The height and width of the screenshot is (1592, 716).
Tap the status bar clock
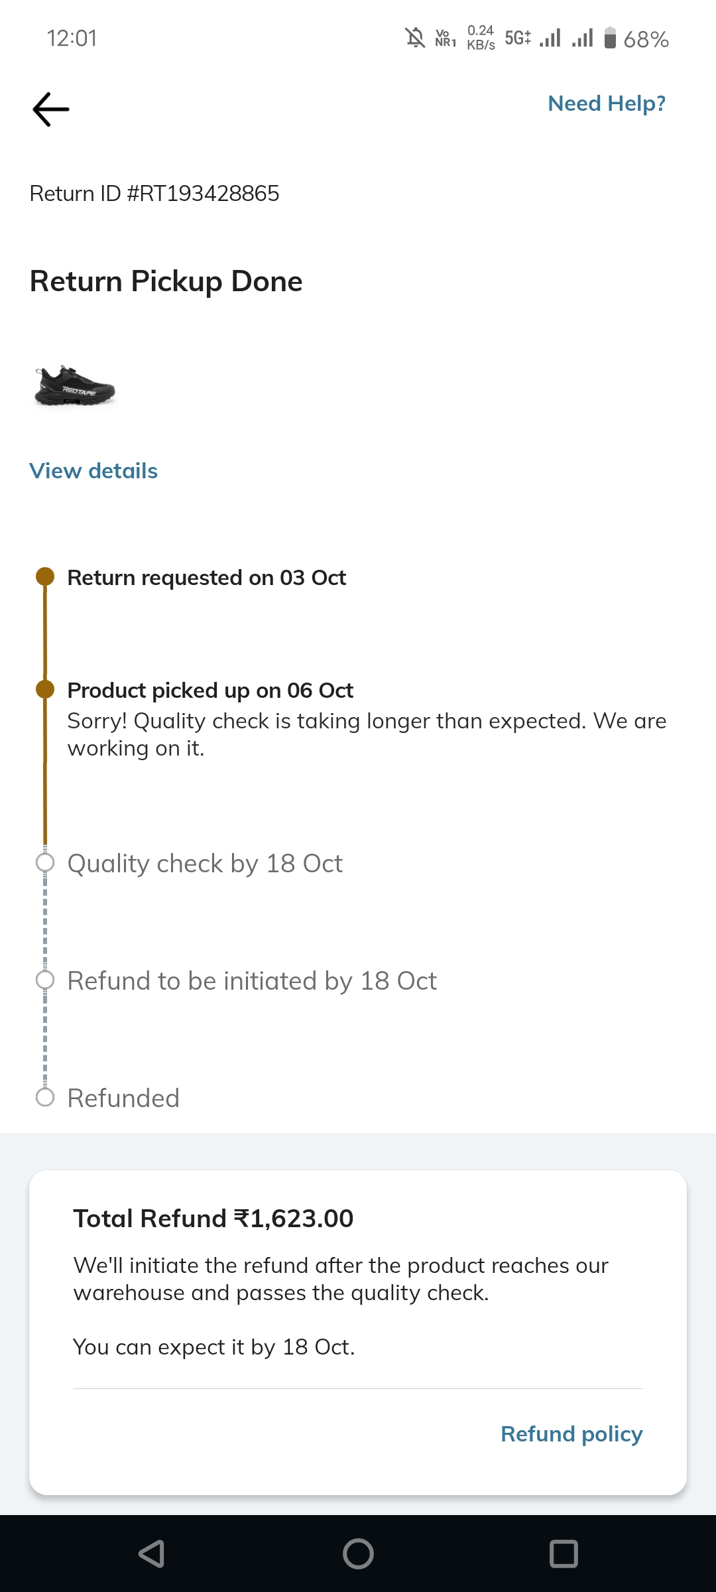tap(72, 38)
